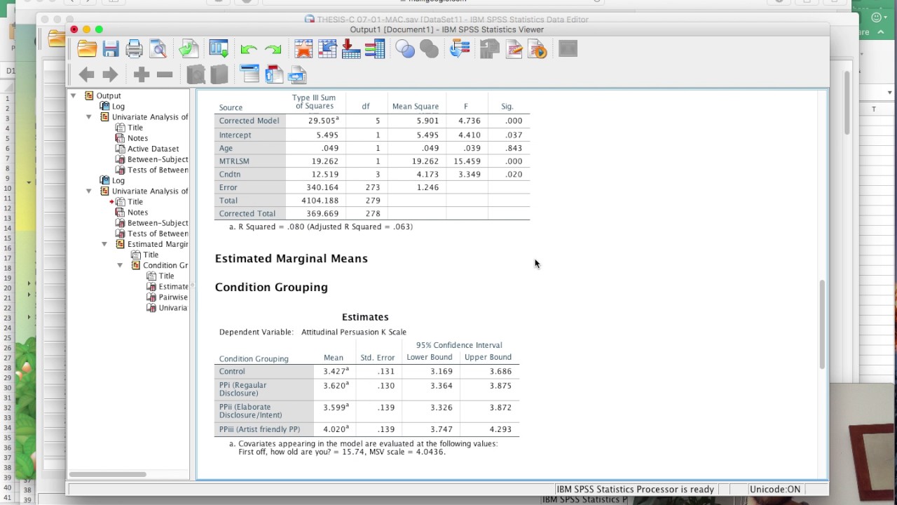Collapse the Condition Gr node triangle
This screenshot has width=897, height=505.
point(119,265)
